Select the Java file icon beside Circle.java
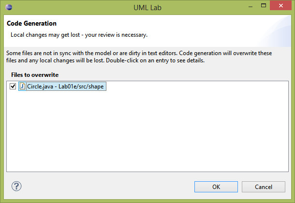This screenshot has width=295, height=203. pyautogui.click(x=22, y=86)
